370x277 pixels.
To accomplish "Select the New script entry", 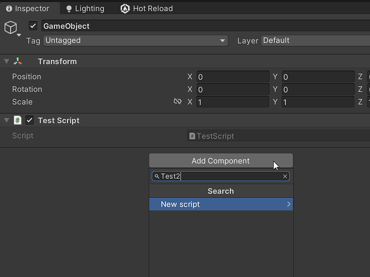I will pos(220,204).
